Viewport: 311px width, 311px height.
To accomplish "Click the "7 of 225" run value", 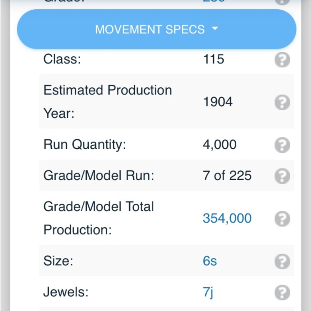I will [227, 176].
